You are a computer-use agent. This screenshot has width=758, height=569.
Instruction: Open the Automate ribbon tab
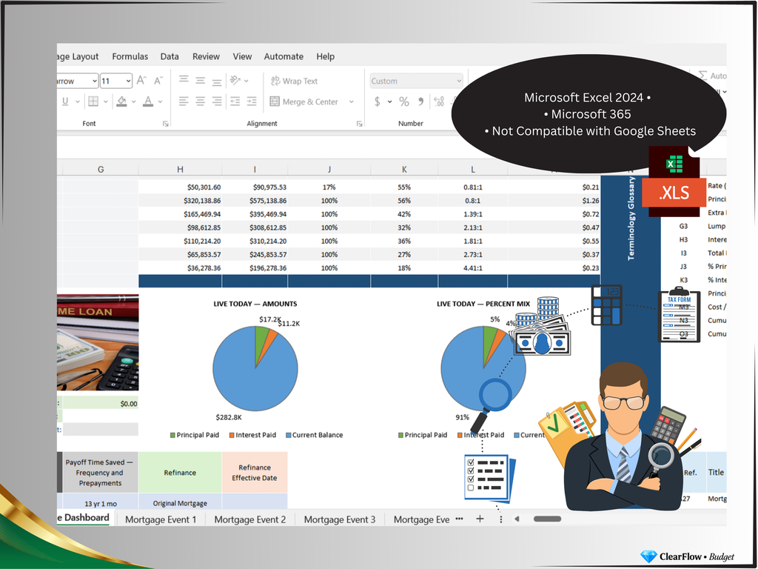click(284, 56)
